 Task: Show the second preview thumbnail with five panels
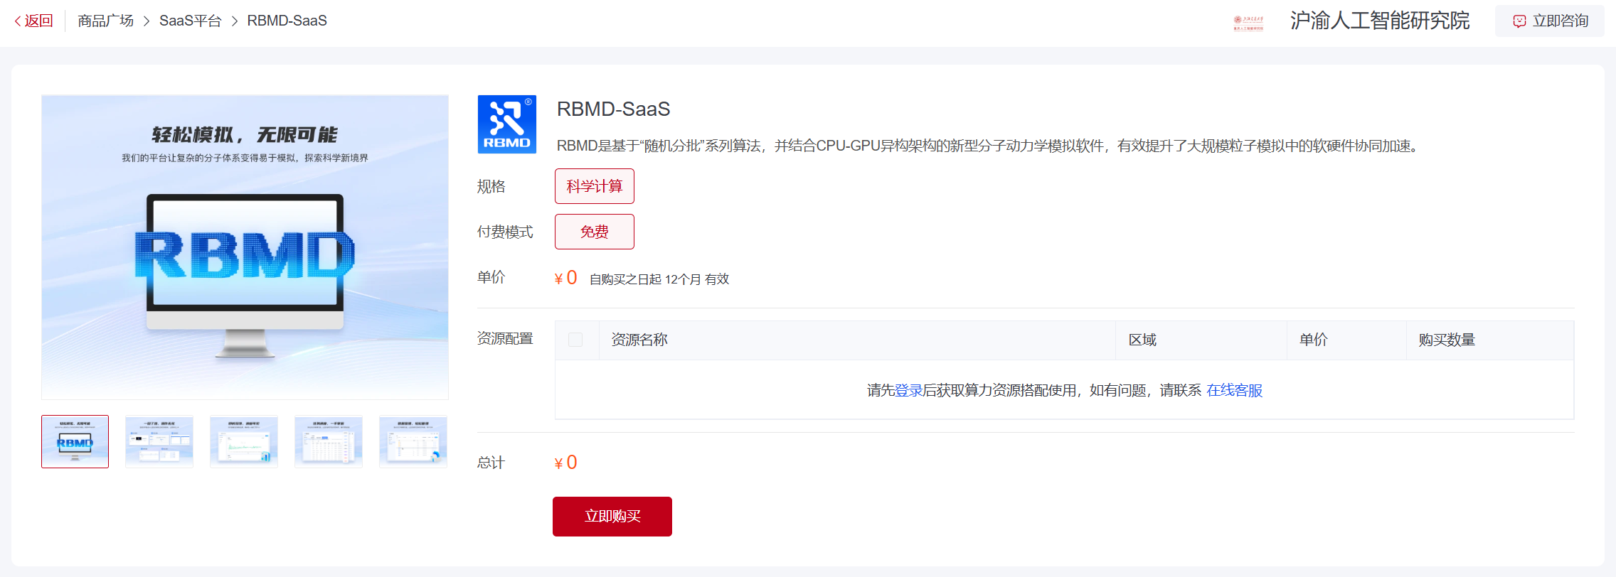[x=159, y=441]
